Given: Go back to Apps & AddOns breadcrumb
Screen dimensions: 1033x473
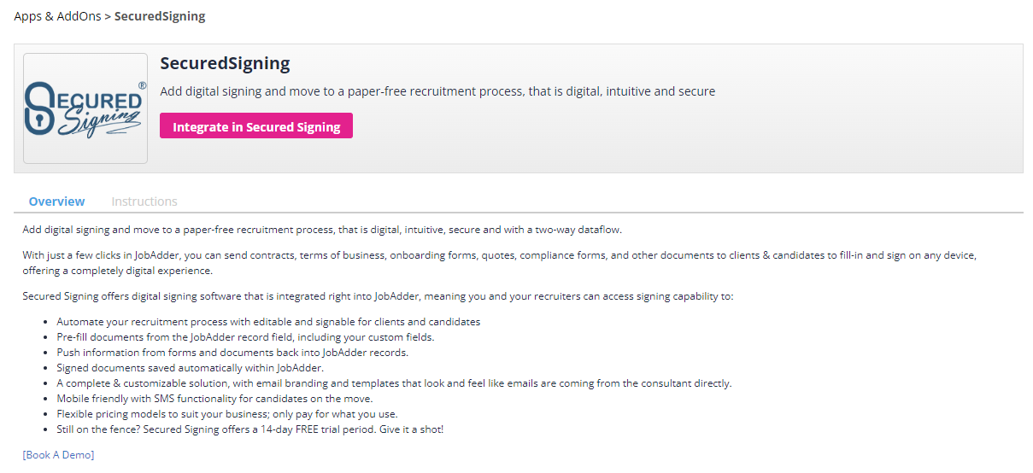Looking at the screenshot, I should (x=56, y=16).
